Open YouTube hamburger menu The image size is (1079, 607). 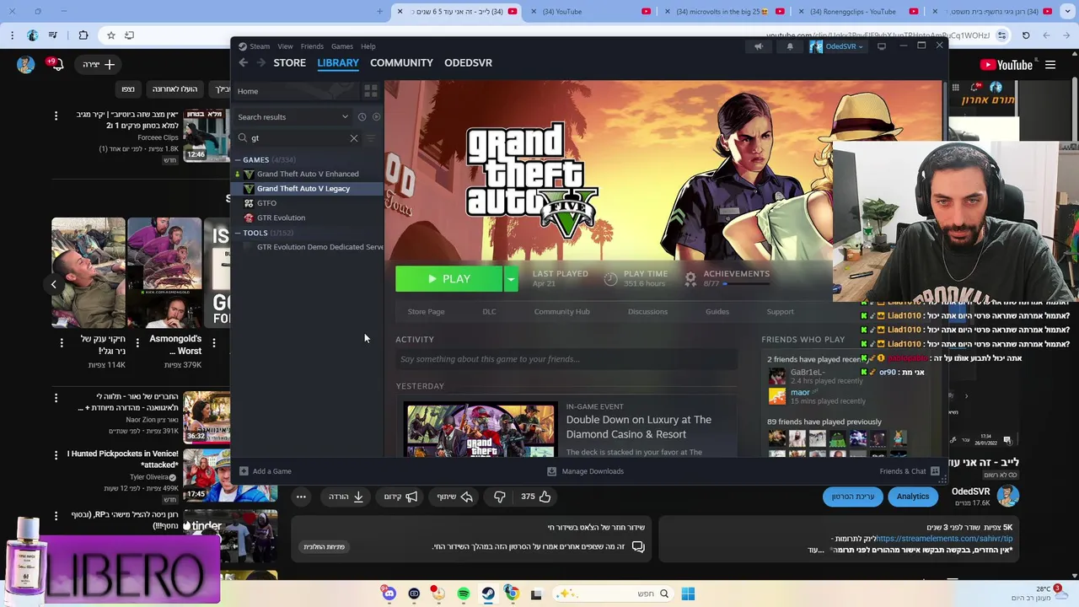(1050, 64)
